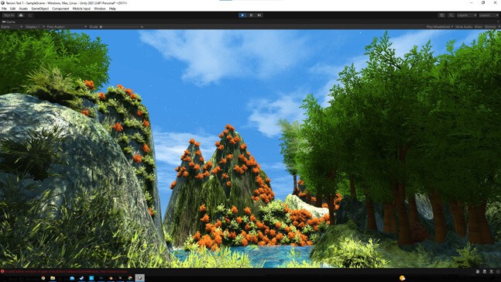This screenshot has height=282, width=501.
Task: Open the Layers dropdown
Action: [x=466, y=15]
